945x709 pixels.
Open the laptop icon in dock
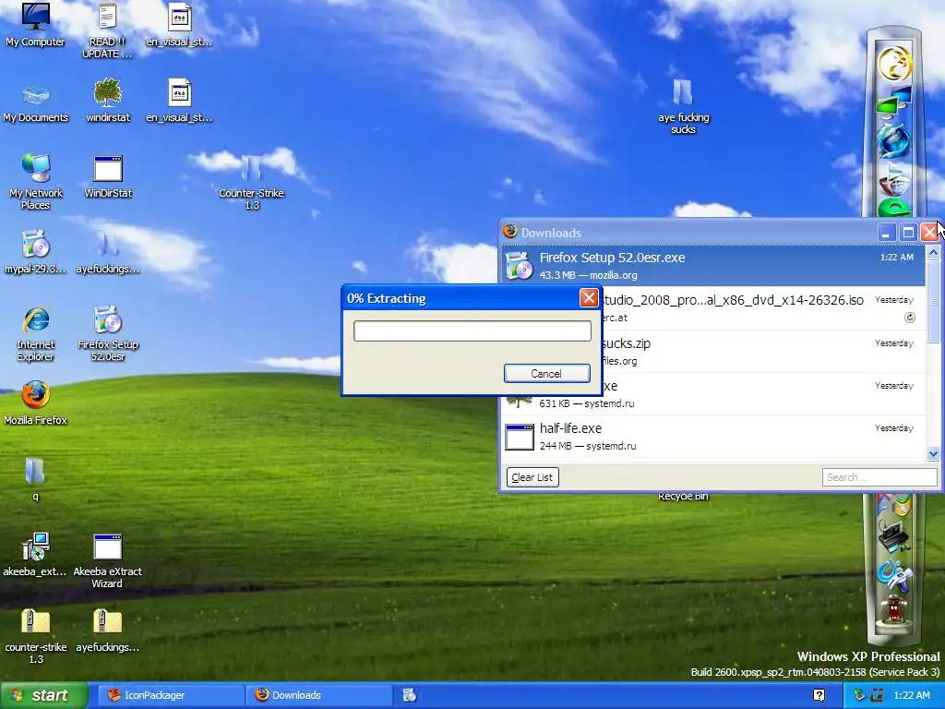(x=893, y=535)
